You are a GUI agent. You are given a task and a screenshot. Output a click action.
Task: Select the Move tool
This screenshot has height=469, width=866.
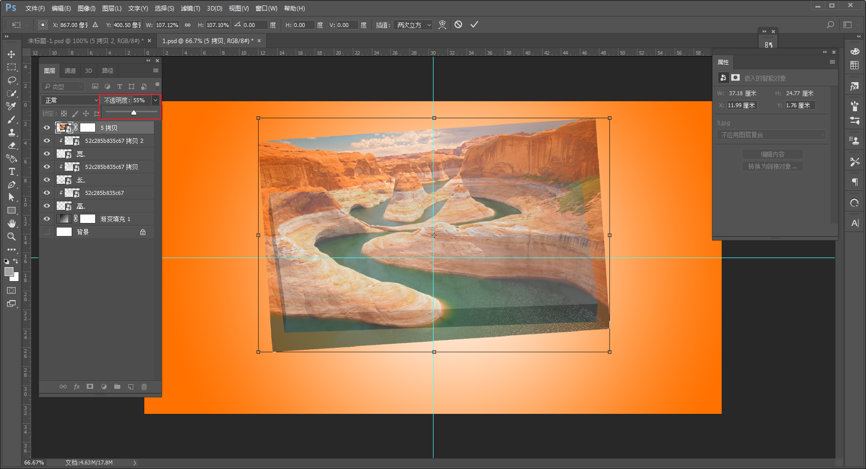[11, 54]
